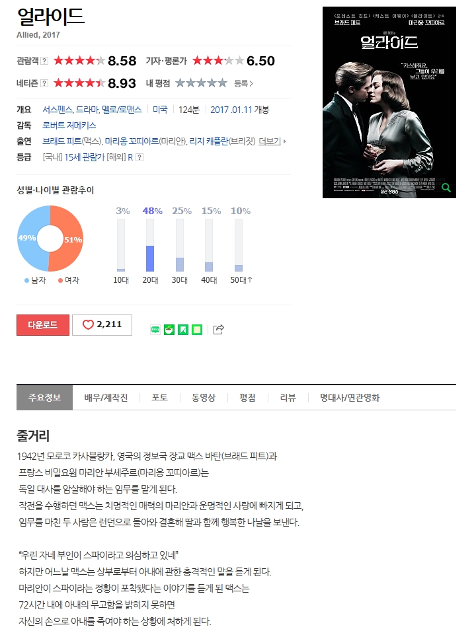Share to Naver Blog icon
This screenshot has height=631, width=476.
(x=155, y=330)
